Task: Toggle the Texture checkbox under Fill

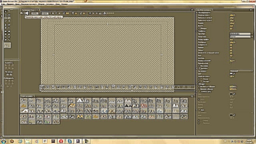Action: pyautogui.click(x=202, y=82)
